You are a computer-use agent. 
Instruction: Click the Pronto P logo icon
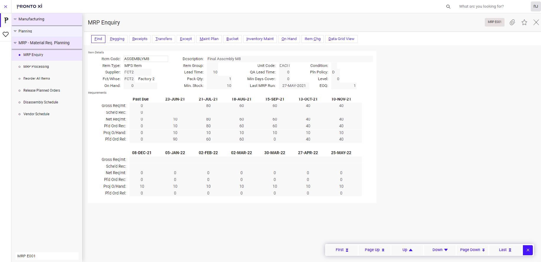coord(6,20)
